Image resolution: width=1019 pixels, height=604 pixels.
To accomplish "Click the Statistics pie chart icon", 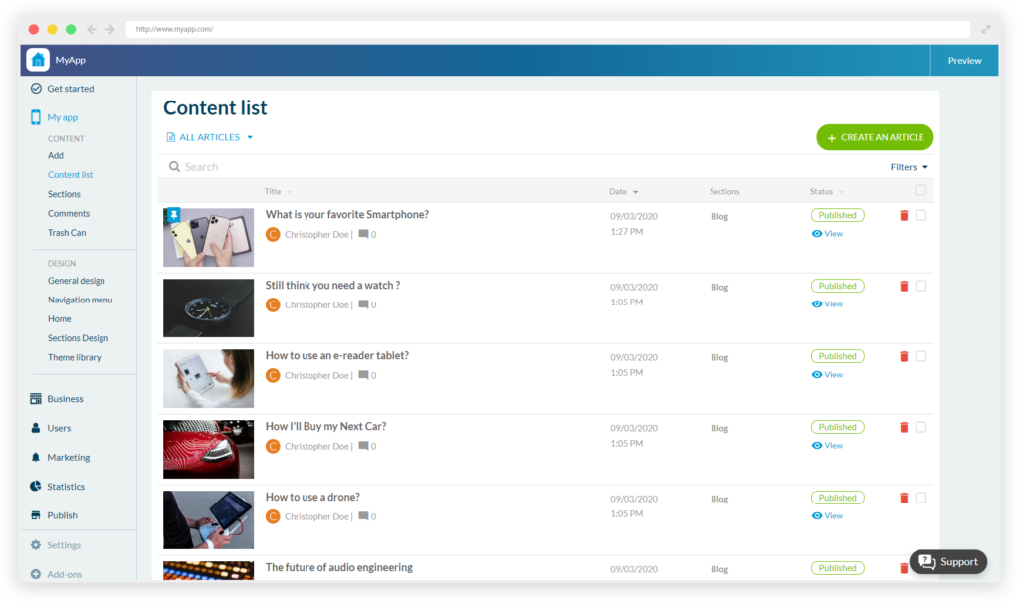I will [x=36, y=487].
